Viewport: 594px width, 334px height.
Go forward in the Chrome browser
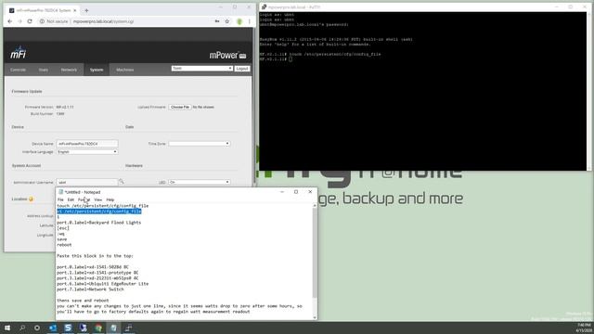point(19,21)
